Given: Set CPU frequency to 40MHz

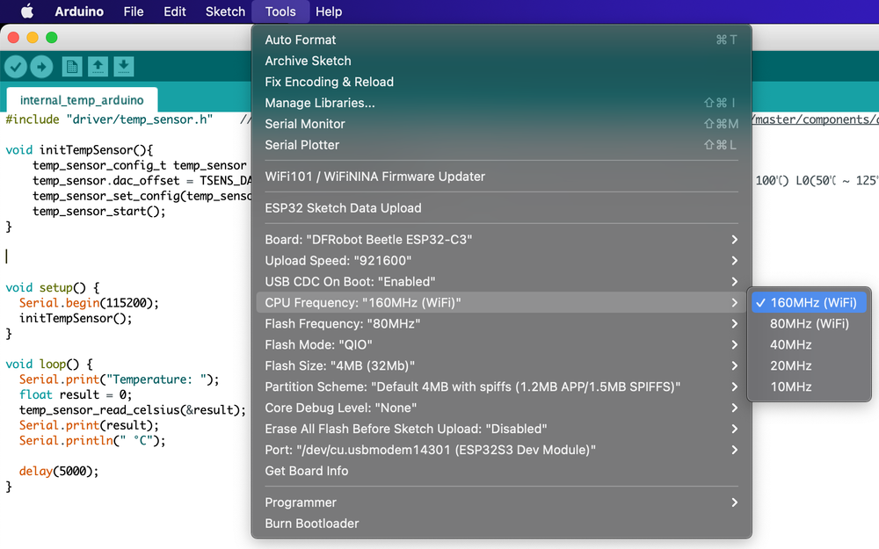Looking at the screenshot, I should 790,344.
